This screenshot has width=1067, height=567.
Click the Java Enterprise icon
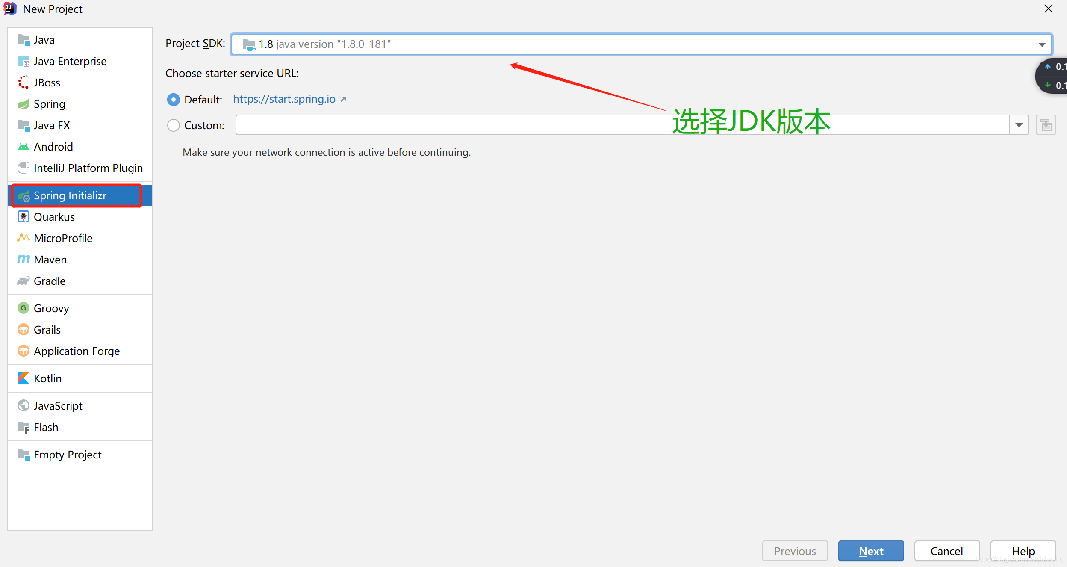click(x=24, y=61)
